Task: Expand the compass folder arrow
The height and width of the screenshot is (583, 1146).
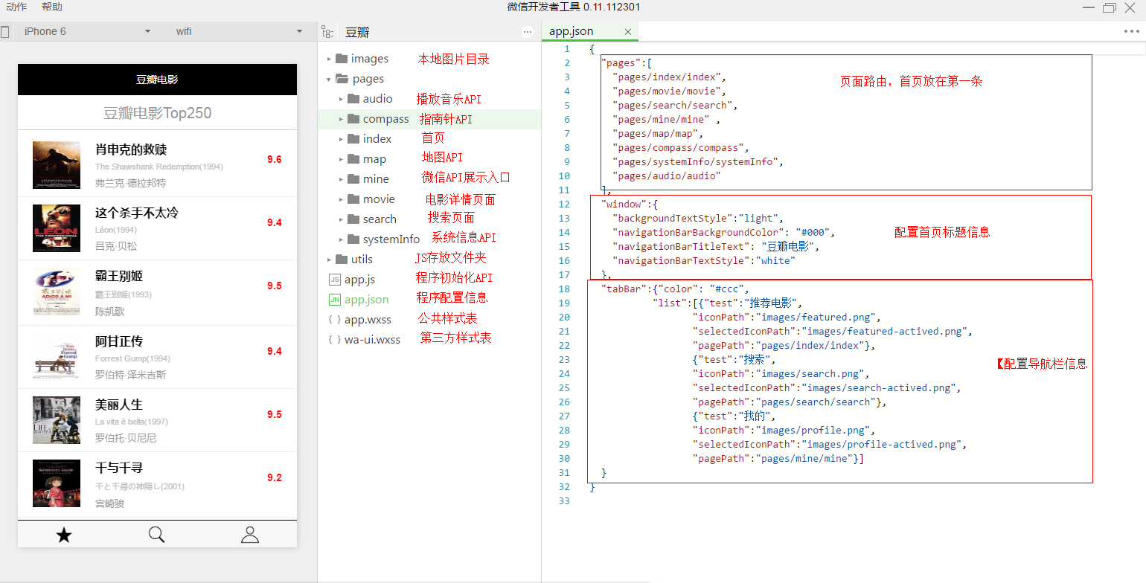Action: click(x=341, y=119)
